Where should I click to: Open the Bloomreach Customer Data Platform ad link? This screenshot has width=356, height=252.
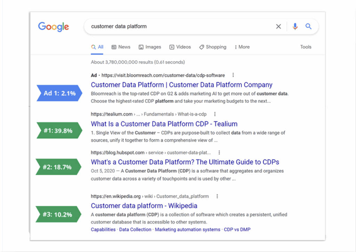click(181, 85)
